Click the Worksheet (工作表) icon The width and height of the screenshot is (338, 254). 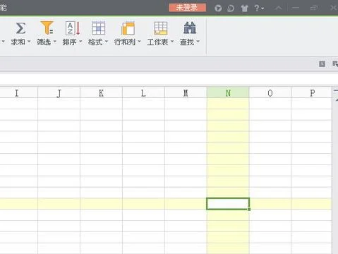click(161, 28)
